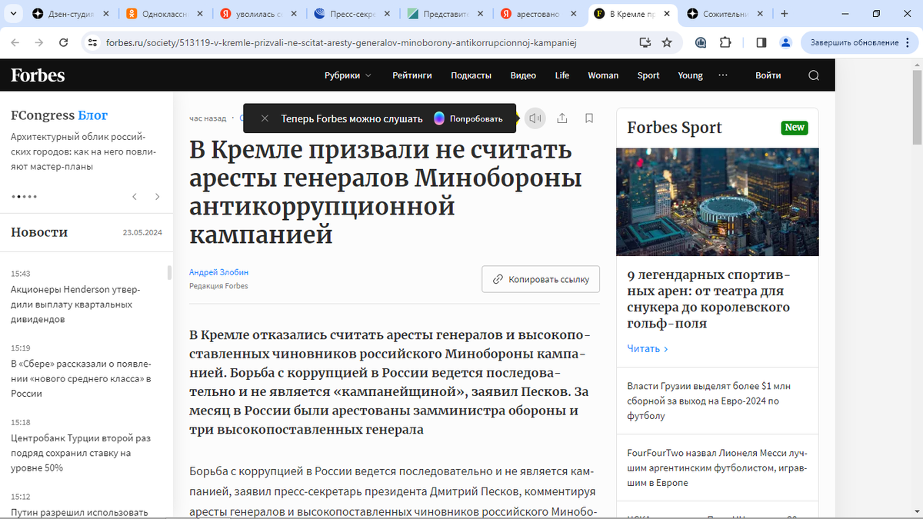The image size is (923, 519).
Task: Toggle the browser side panel icon
Action: (x=761, y=42)
